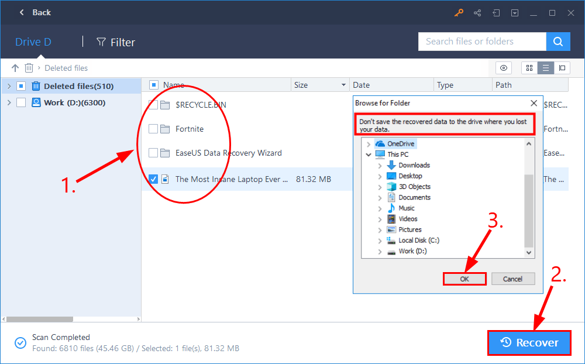Open the title bar dropdown menu icon

(x=515, y=13)
